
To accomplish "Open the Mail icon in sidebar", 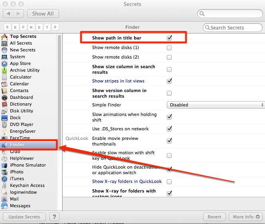I will pos(4,199).
